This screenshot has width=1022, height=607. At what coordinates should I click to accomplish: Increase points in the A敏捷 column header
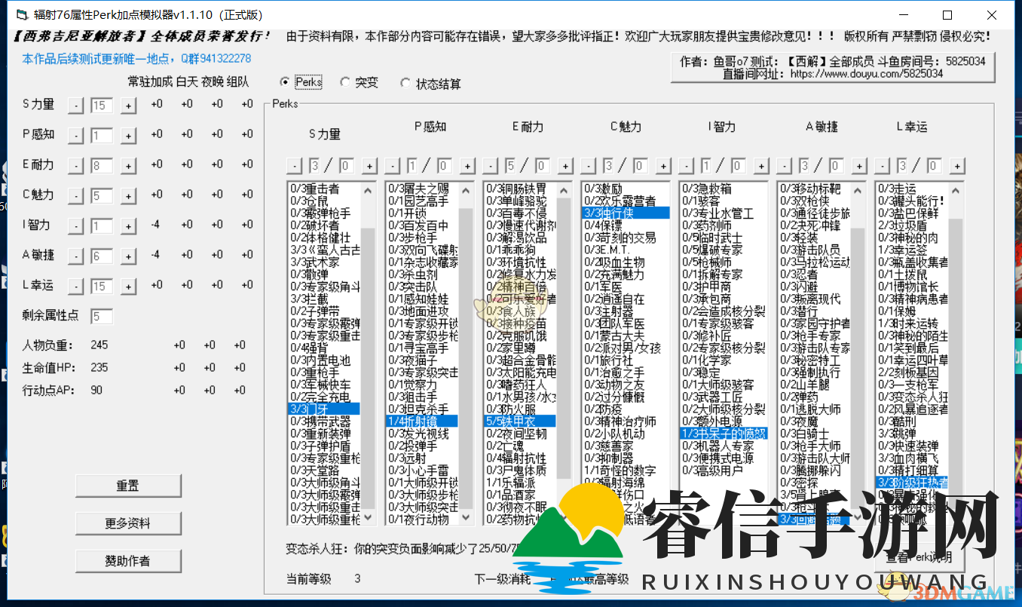tap(858, 164)
